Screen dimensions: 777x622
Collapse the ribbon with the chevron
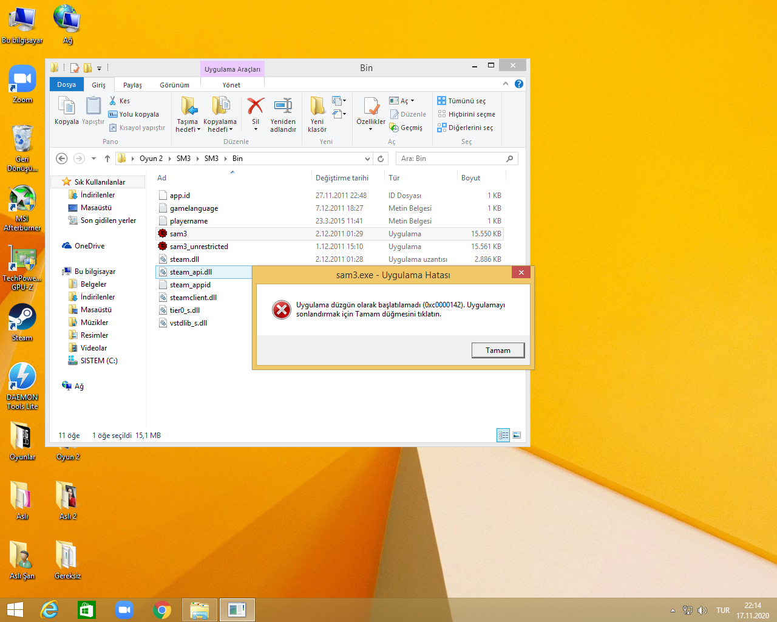click(506, 84)
